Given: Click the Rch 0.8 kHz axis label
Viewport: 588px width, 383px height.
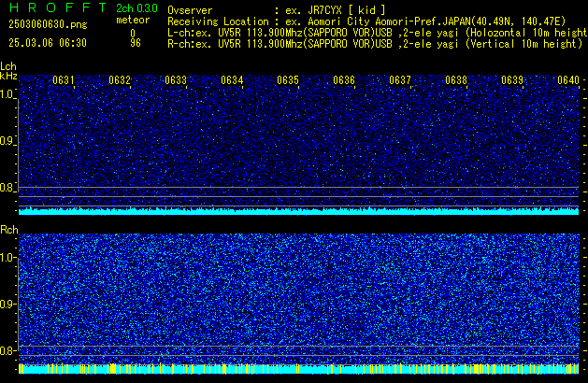Looking at the screenshot, I should [x=7, y=350].
